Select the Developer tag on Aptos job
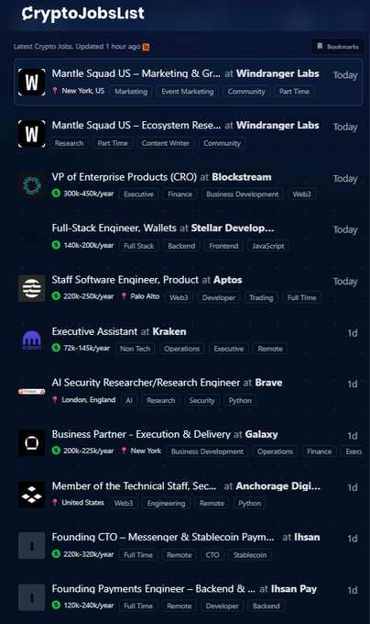This screenshot has height=624, width=370. tap(218, 297)
